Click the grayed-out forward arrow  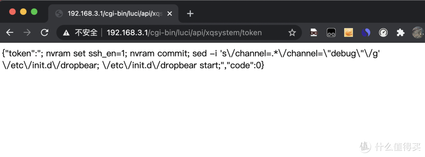point(27,33)
